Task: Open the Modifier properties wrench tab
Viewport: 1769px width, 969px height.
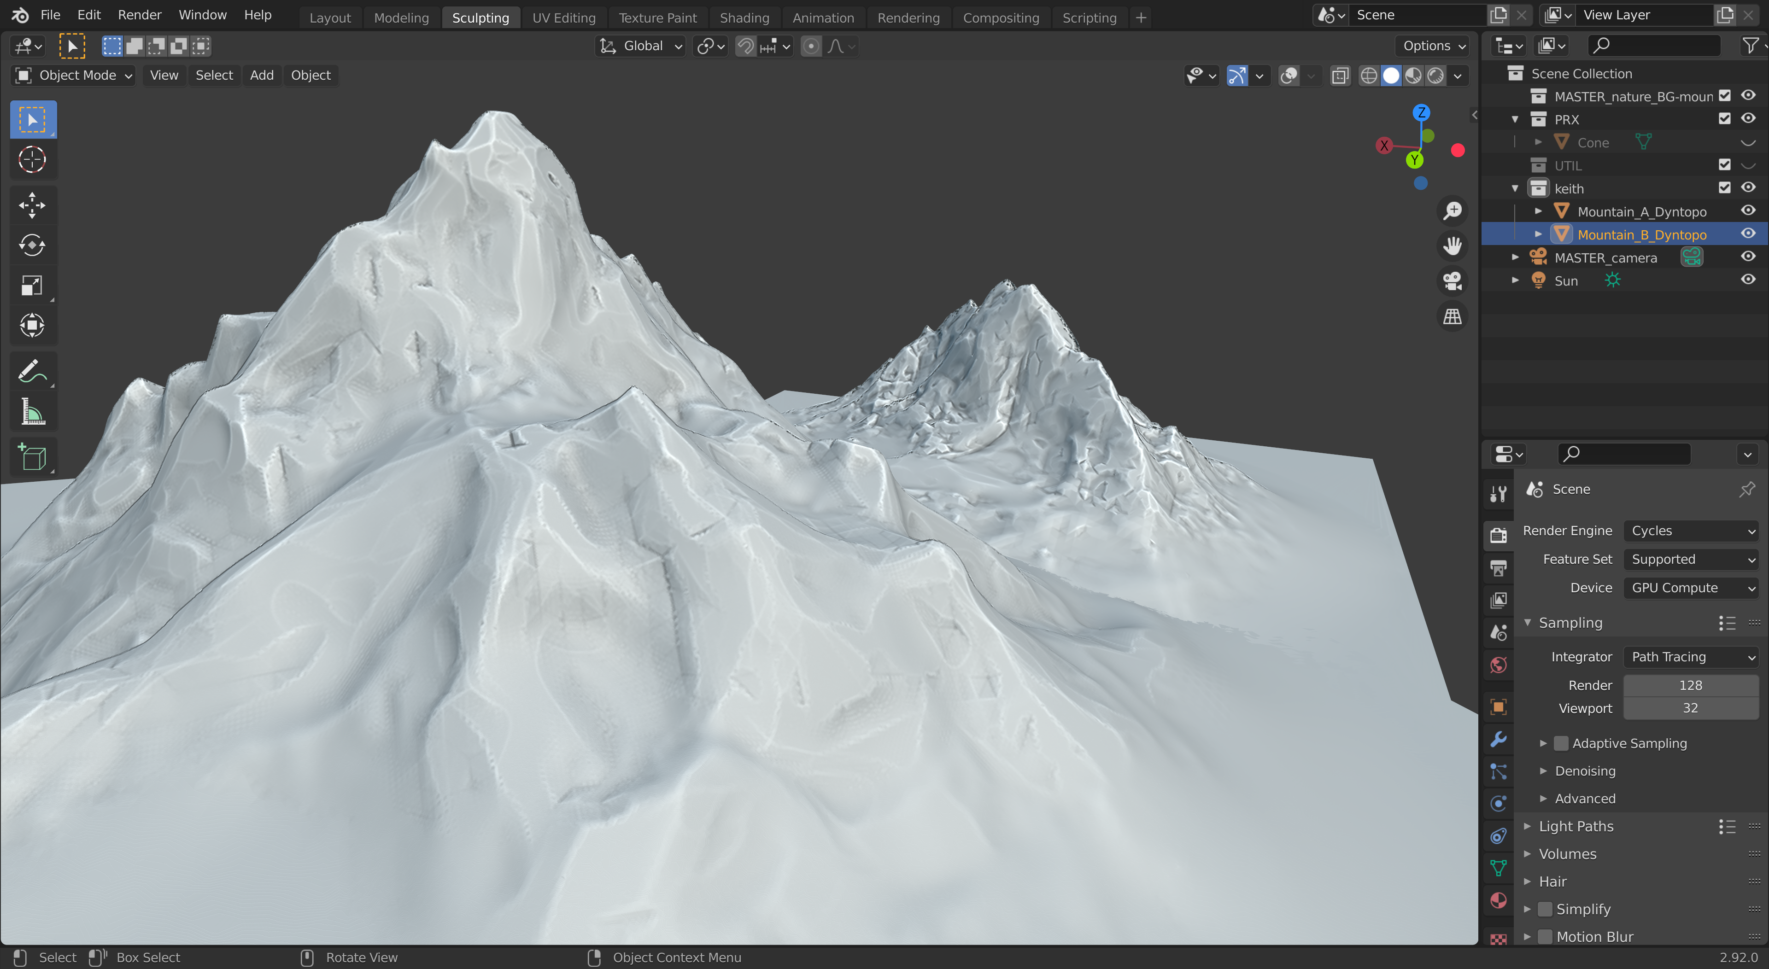Action: click(1499, 739)
